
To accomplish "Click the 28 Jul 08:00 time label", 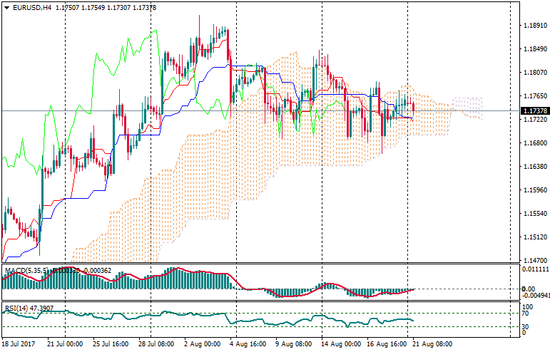I will [157, 343].
